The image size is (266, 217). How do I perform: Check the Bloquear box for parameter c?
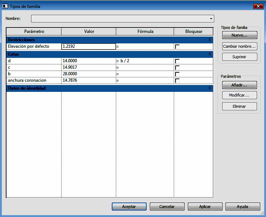click(177, 67)
